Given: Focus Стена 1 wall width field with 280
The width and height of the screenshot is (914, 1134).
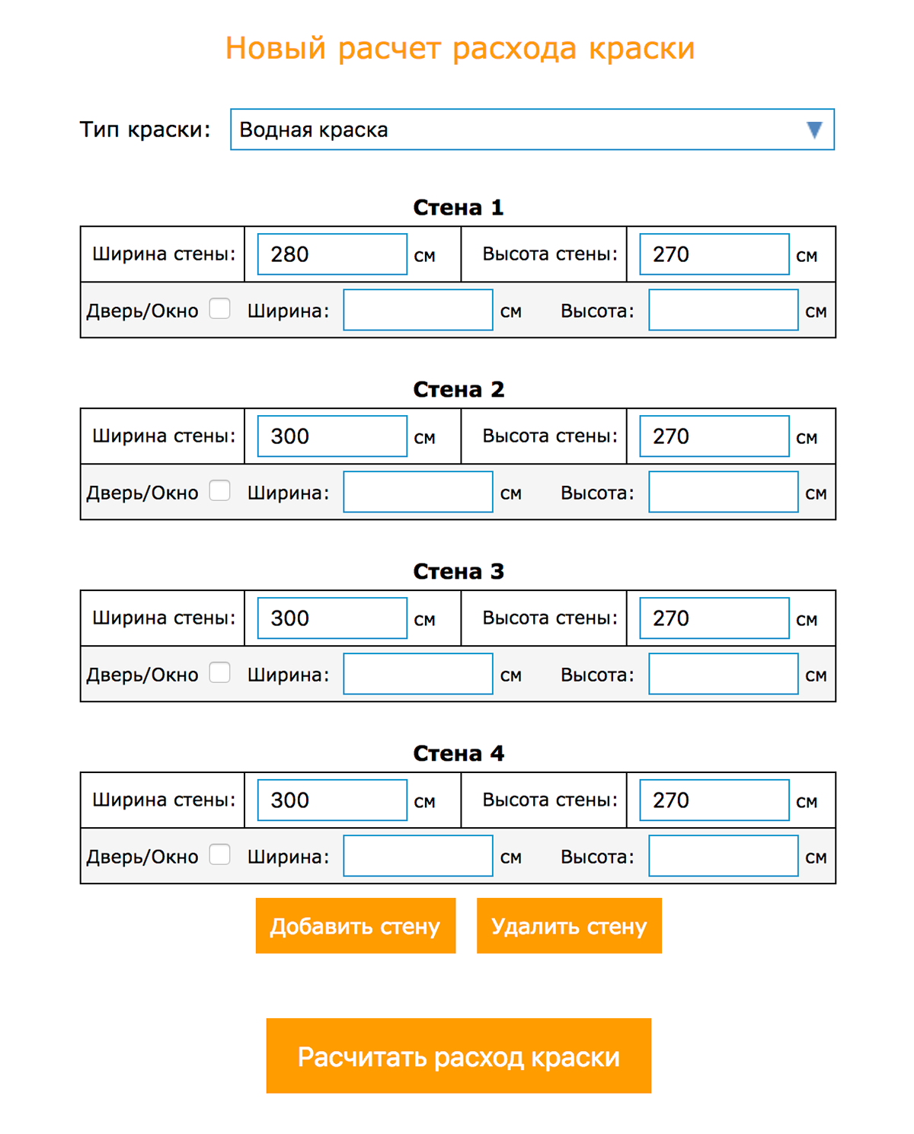Looking at the screenshot, I should click(x=332, y=254).
